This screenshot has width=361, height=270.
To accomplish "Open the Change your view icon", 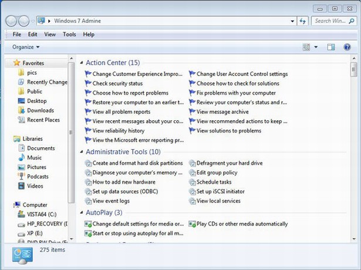I will [306, 47].
